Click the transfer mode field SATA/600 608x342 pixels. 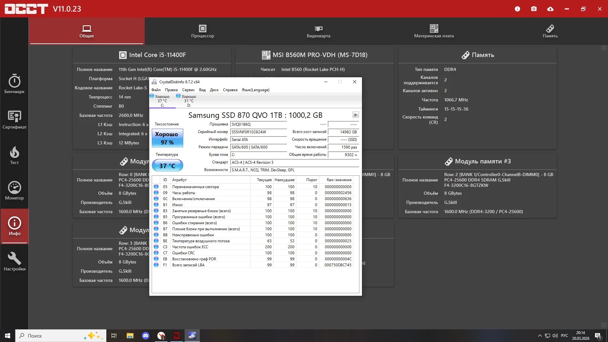pyautogui.click(x=258, y=147)
